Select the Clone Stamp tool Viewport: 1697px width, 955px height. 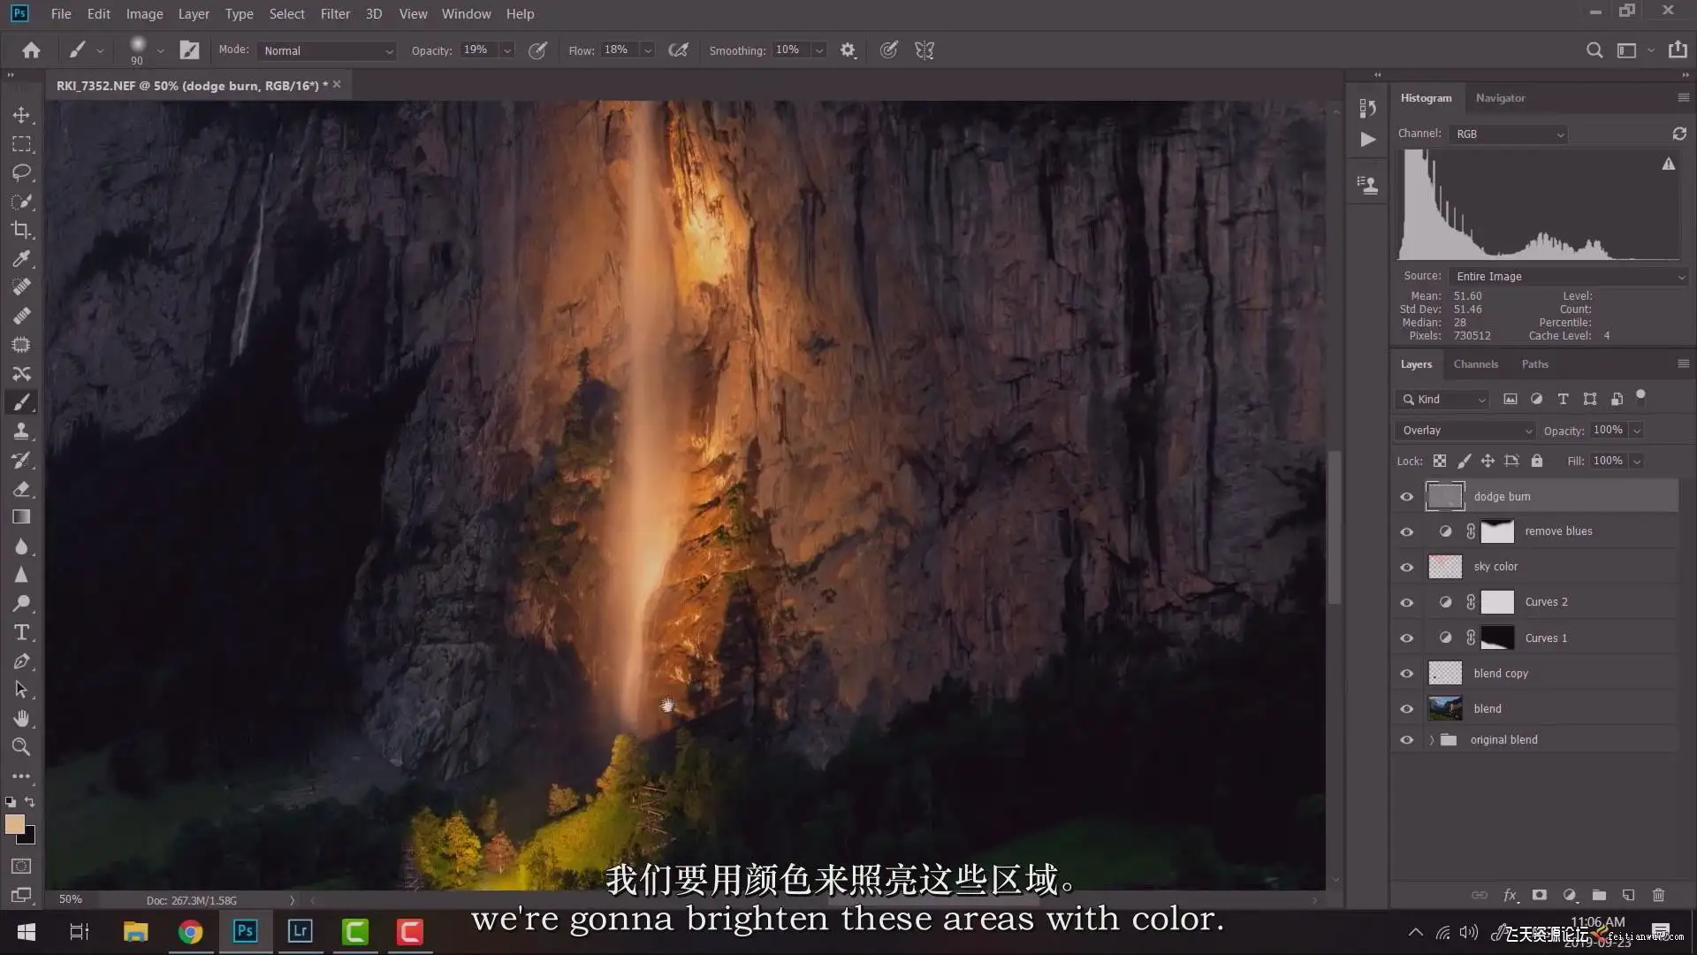click(x=21, y=431)
